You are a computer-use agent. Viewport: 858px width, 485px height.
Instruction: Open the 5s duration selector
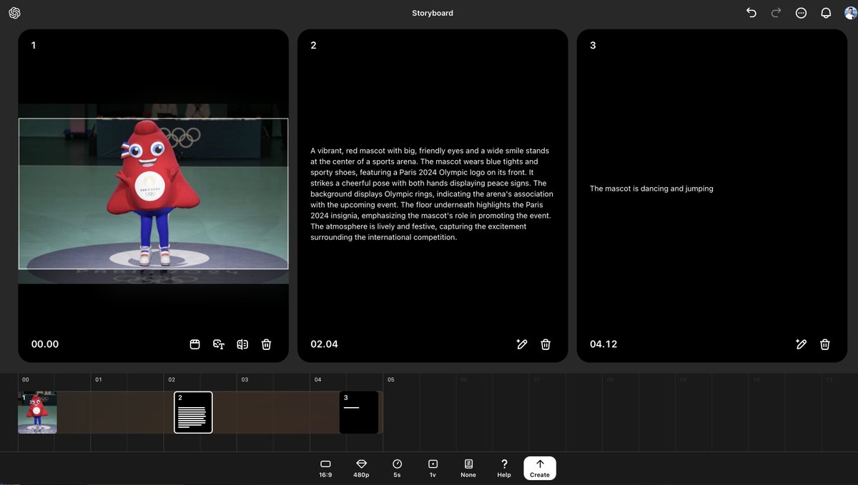(397, 468)
